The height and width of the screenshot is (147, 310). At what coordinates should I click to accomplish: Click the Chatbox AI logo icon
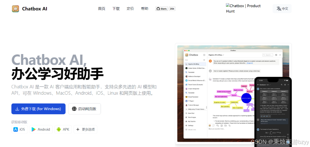click(x=15, y=9)
